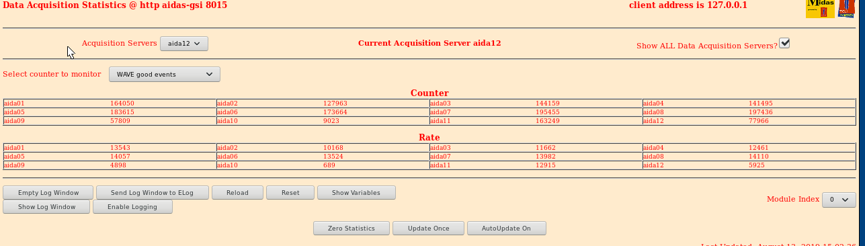Click the Zero Statistics button

(x=352, y=229)
